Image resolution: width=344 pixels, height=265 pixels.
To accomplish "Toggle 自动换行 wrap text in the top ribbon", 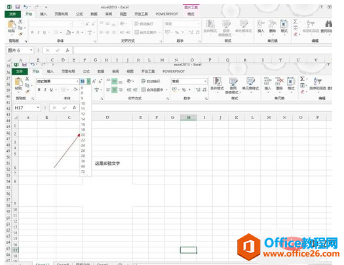I will point(143,24).
